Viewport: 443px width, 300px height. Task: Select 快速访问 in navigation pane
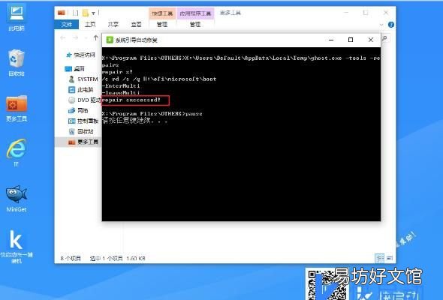[x=81, y=55]
